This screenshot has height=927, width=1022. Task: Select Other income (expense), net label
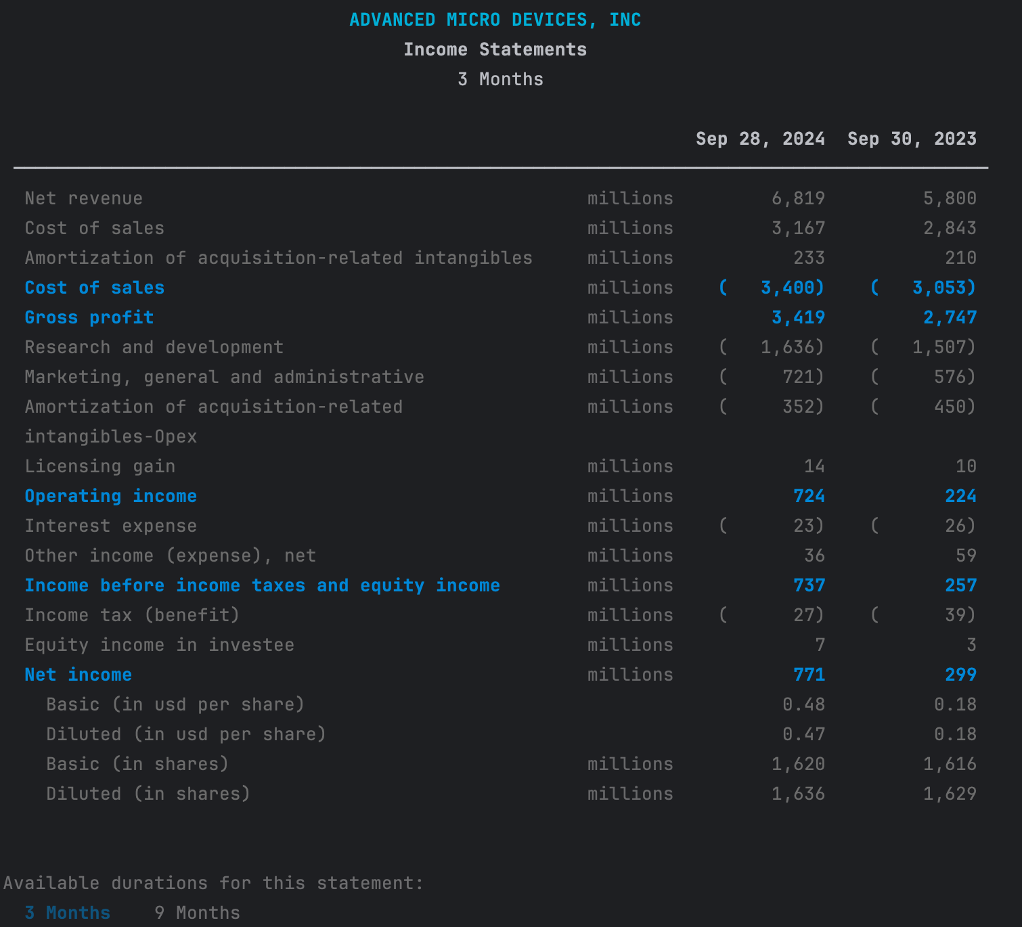[x=170, y=556]
